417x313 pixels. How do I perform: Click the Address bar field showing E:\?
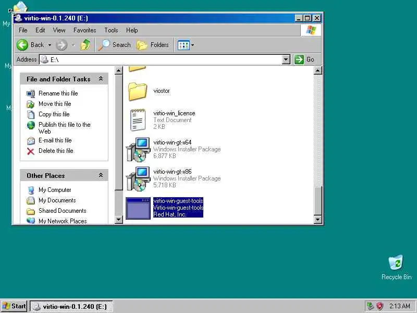(x=161, y=59)
